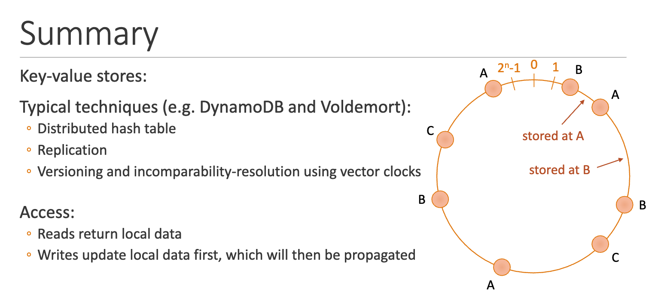658x301 pixels.
Task: Select node B on right side of ring
Action: pyautogui.click(x=624, y=205)
